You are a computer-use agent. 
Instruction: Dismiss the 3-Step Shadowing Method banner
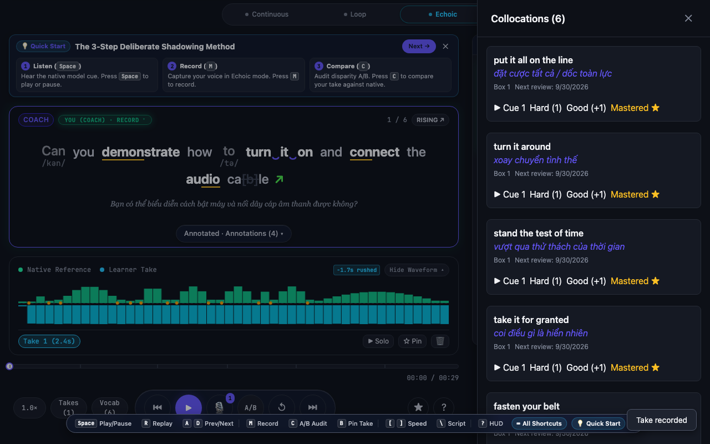445,47
